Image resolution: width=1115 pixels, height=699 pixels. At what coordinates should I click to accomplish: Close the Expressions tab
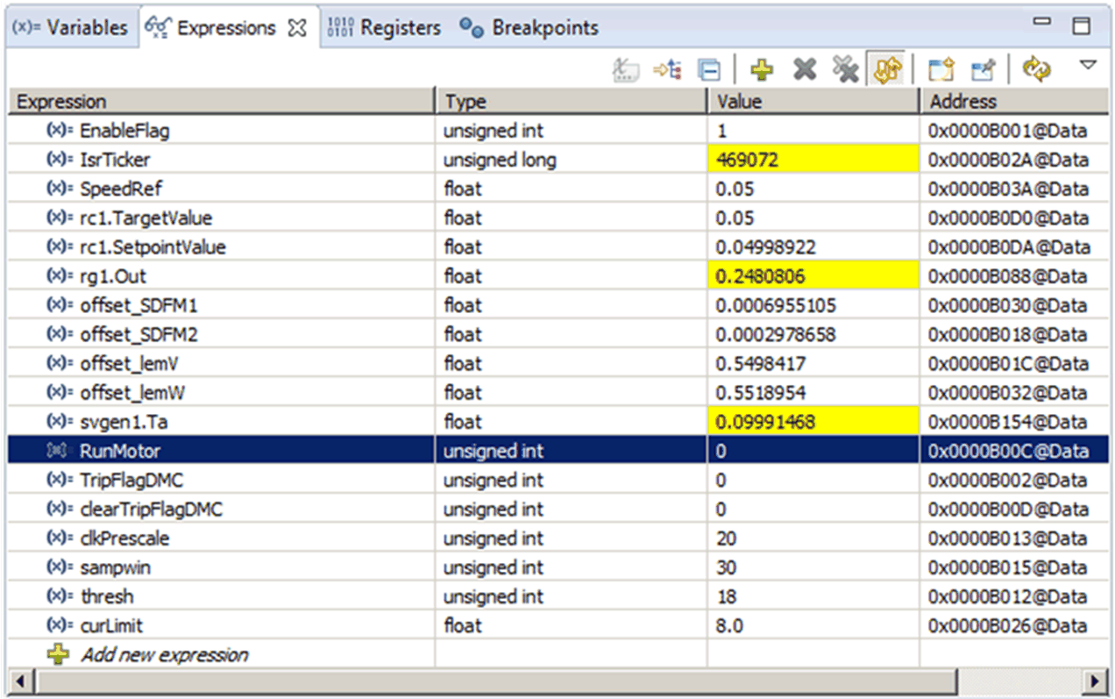(x=298, y=28)
